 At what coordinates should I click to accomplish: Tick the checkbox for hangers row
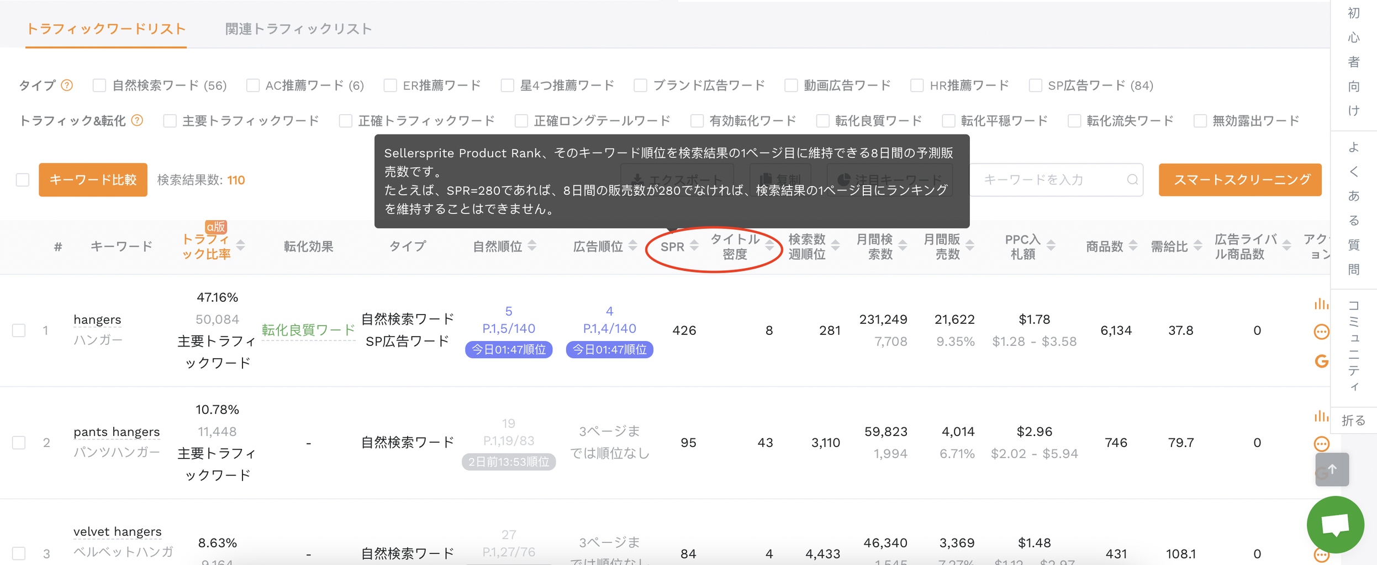click(x=19, y=331)
